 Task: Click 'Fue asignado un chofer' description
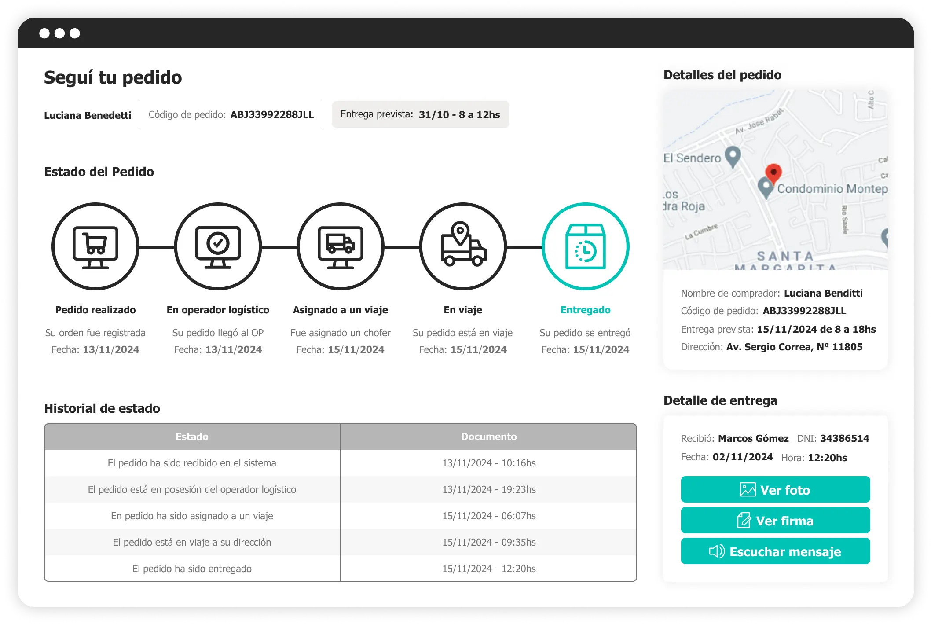point(341,333)
